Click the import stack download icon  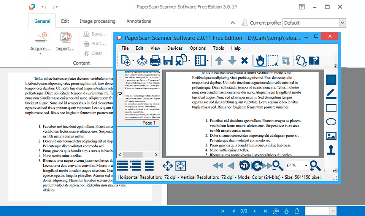pos(142,61)
